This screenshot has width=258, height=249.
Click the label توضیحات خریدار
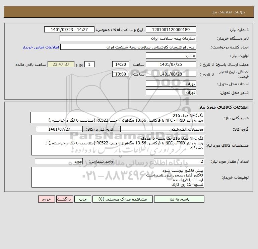[235, 177]
